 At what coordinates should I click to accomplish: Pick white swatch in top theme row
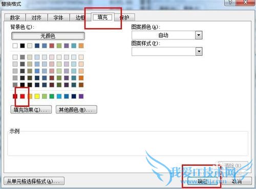(15, 46)
